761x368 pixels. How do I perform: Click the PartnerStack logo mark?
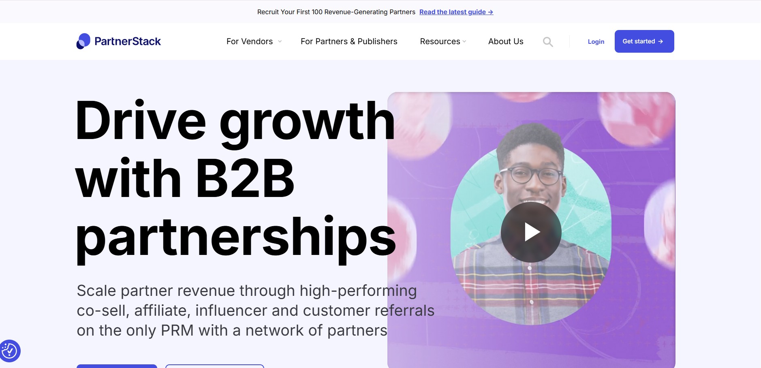coord(83,41)
